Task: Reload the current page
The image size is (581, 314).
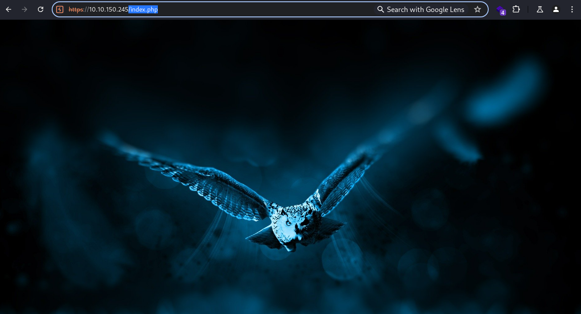Action: 41,9
